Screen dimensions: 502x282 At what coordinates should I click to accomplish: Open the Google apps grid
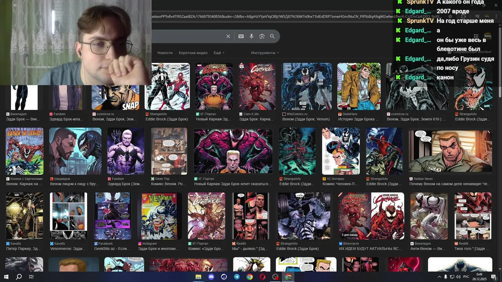point(476,36)
